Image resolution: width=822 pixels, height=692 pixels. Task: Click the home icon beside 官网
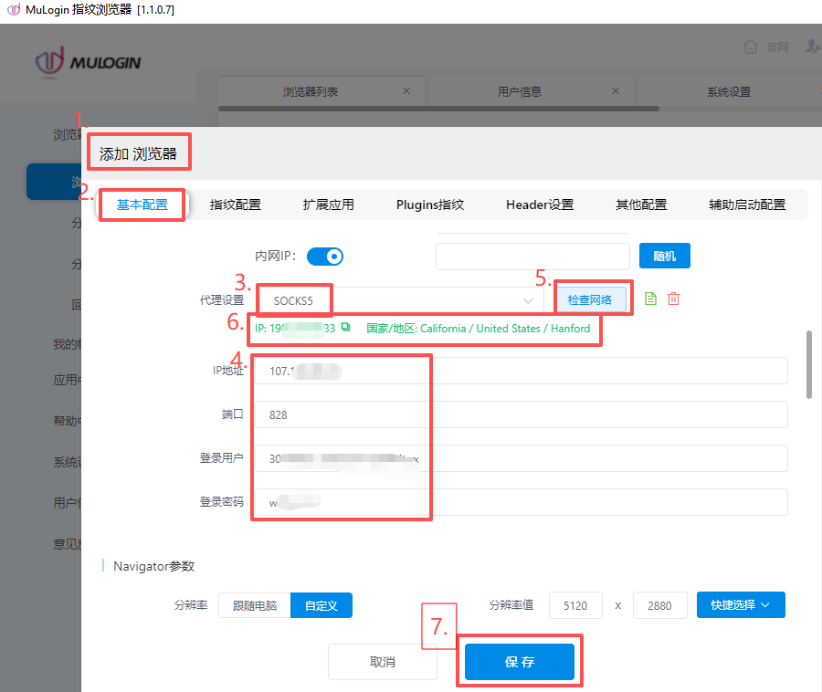pyautogui.click(x=751, y=47)
